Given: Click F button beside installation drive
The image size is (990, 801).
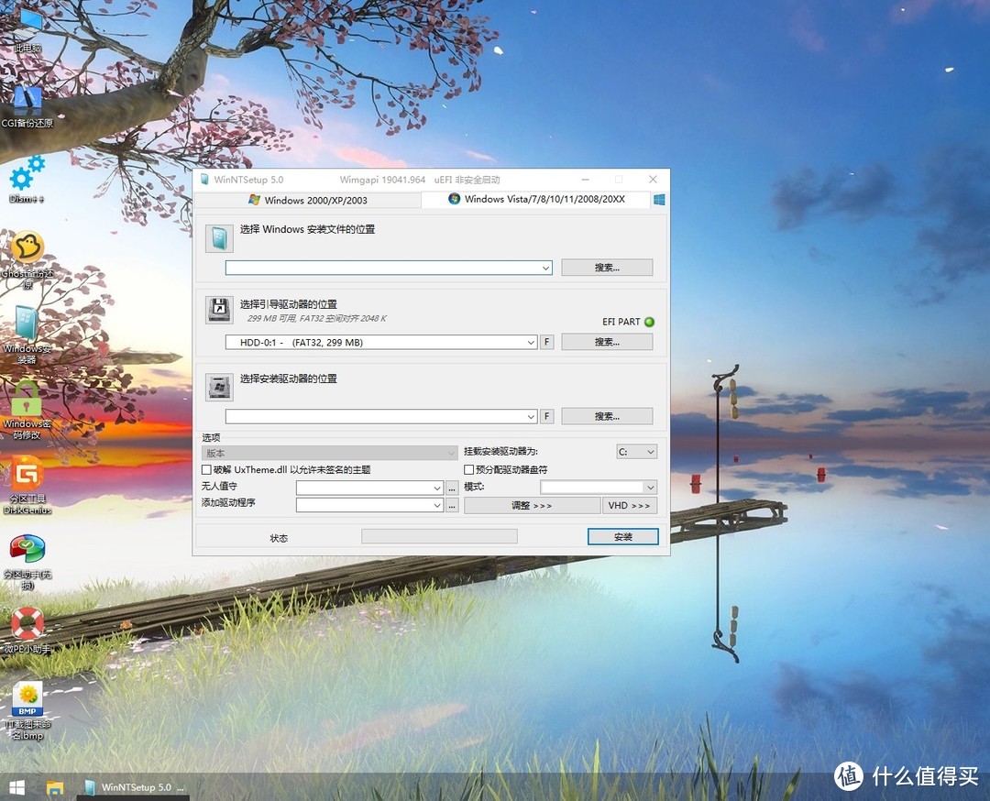Looking at the screenshot, I should pos(546,417).
